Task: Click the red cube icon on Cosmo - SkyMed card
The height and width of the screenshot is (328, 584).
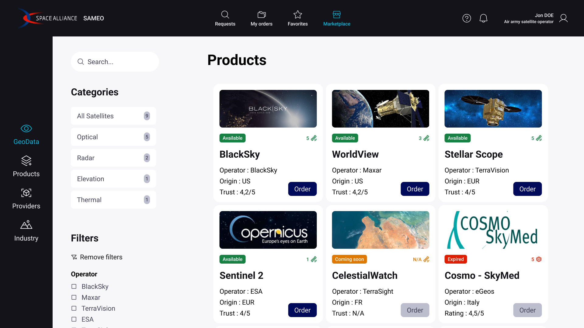Action: click(539, 259)
